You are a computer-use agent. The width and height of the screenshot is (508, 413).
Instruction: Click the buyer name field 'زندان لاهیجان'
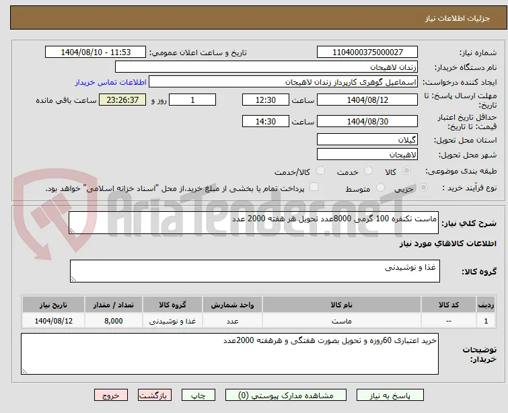pyautogui.click(x=266, y=67)
